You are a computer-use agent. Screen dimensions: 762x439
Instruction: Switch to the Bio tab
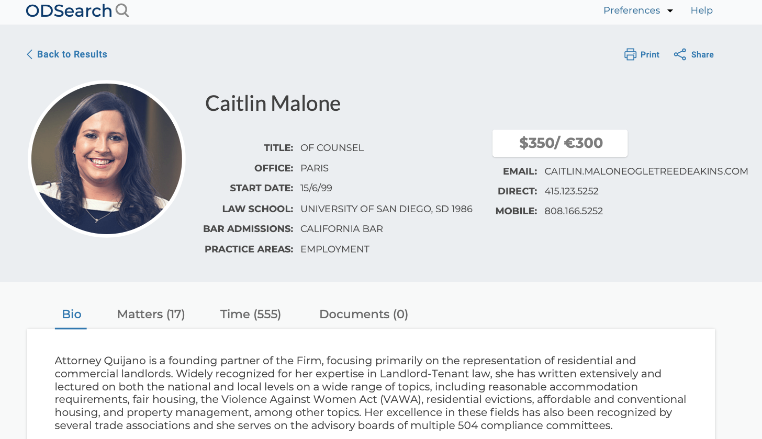tap(71, 314)
